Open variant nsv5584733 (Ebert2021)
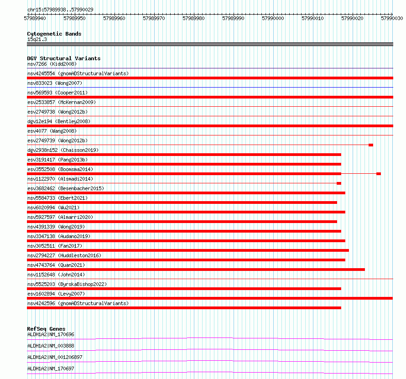This screenshot has width=406, height=379. (x=57, y=198)
